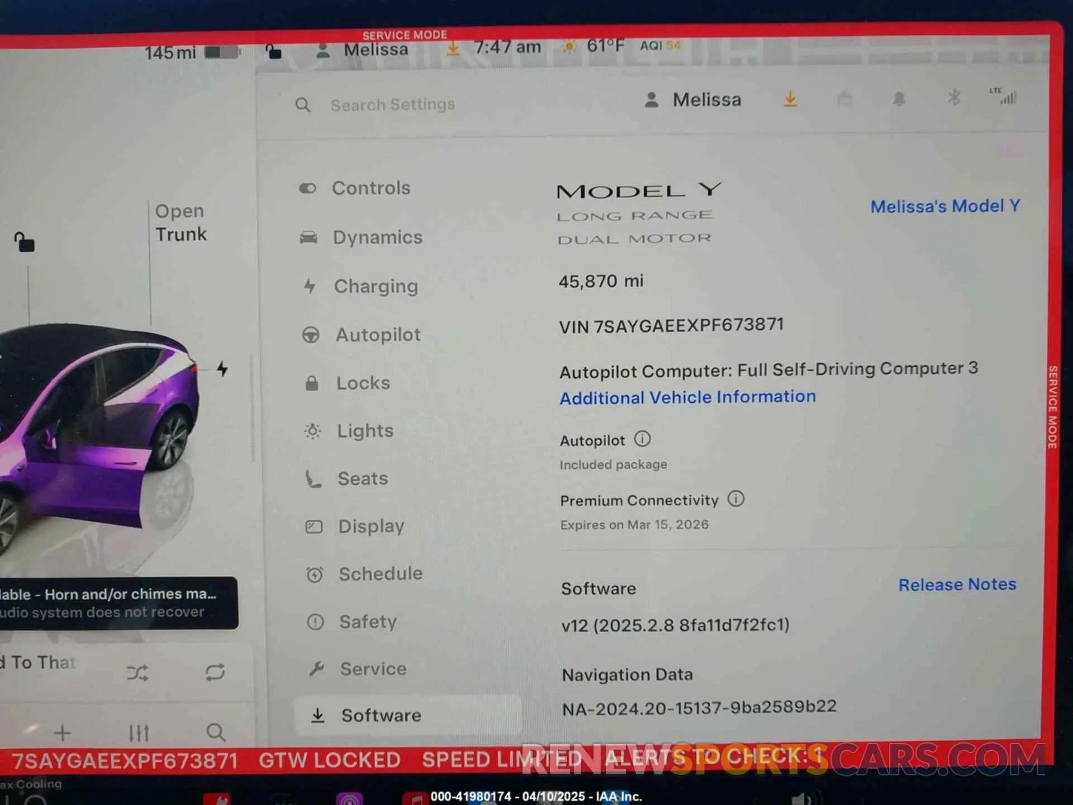
Task: Open the Display settings
Action: point(355,527)
